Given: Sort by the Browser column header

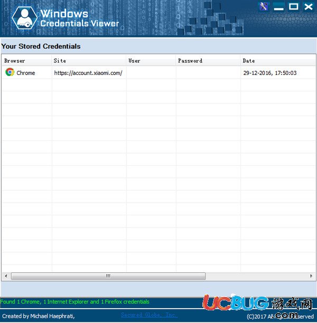Looking at the screenshot, I should (x=26, y=61).
